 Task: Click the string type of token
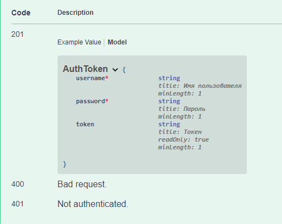click(x=169, y=124)
